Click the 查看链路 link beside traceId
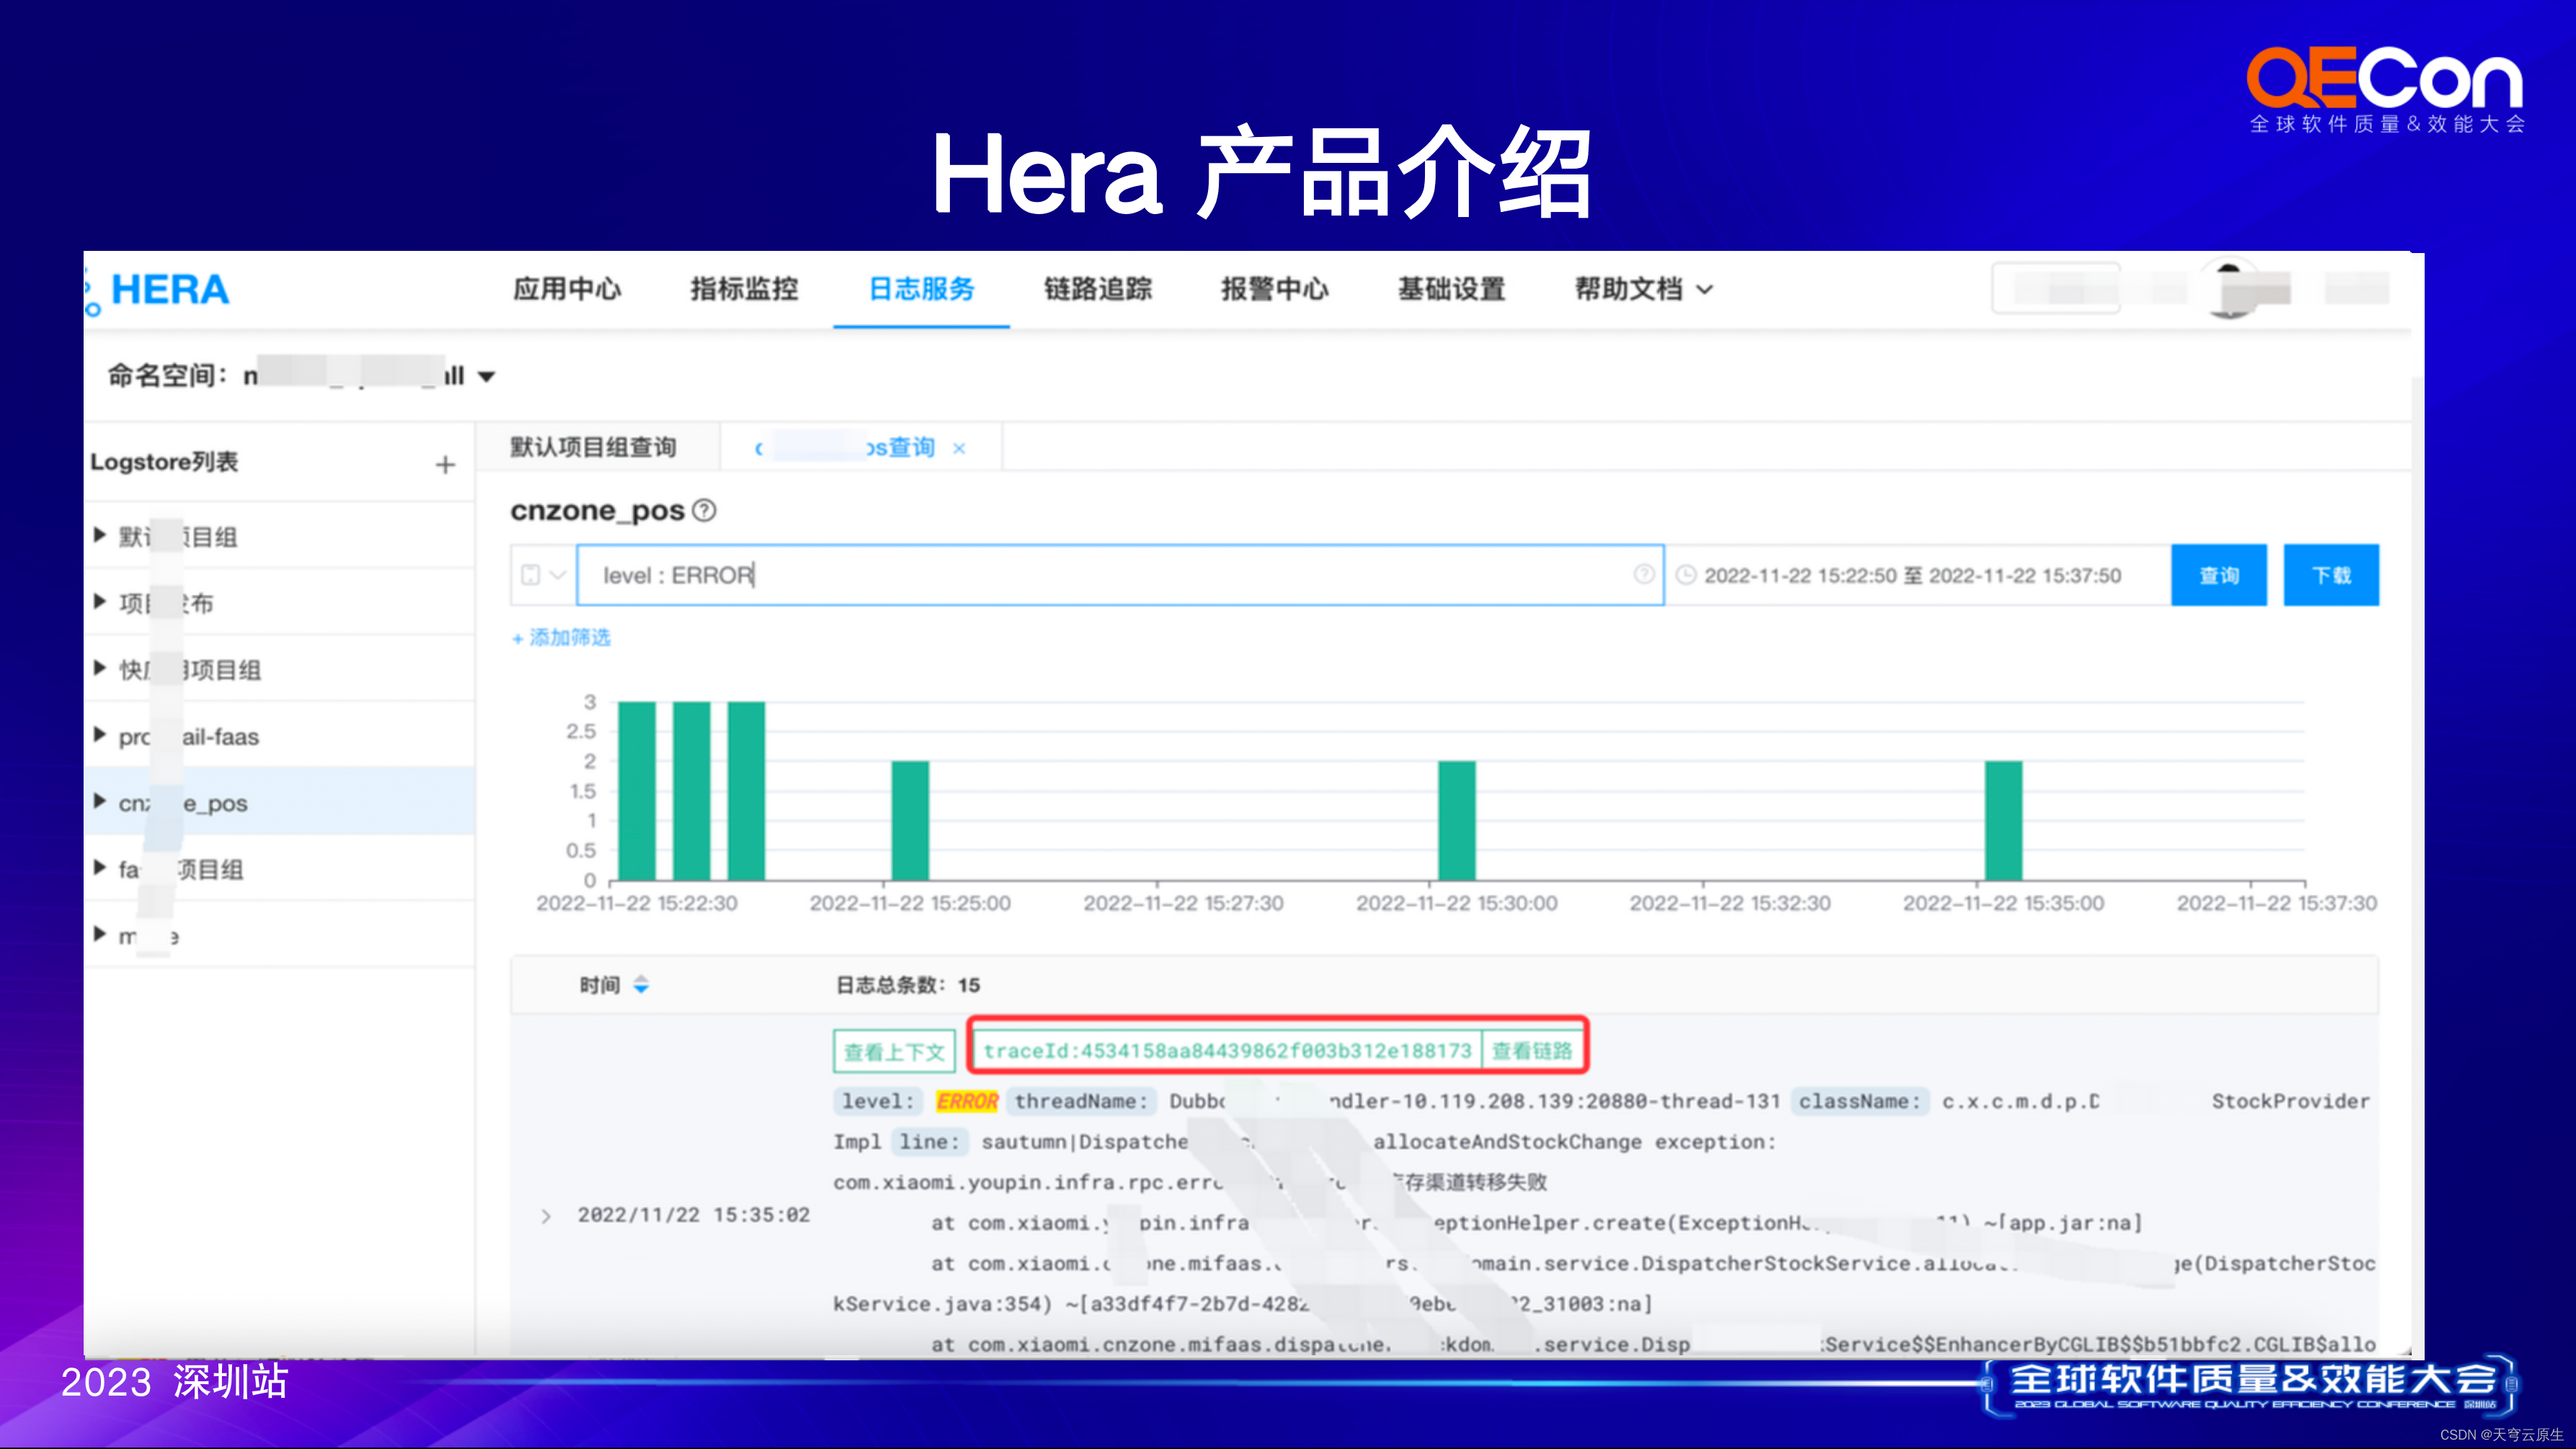Image resolution: width=2576 pixels, height=1449 pixels. (x=1531, y=1051)
